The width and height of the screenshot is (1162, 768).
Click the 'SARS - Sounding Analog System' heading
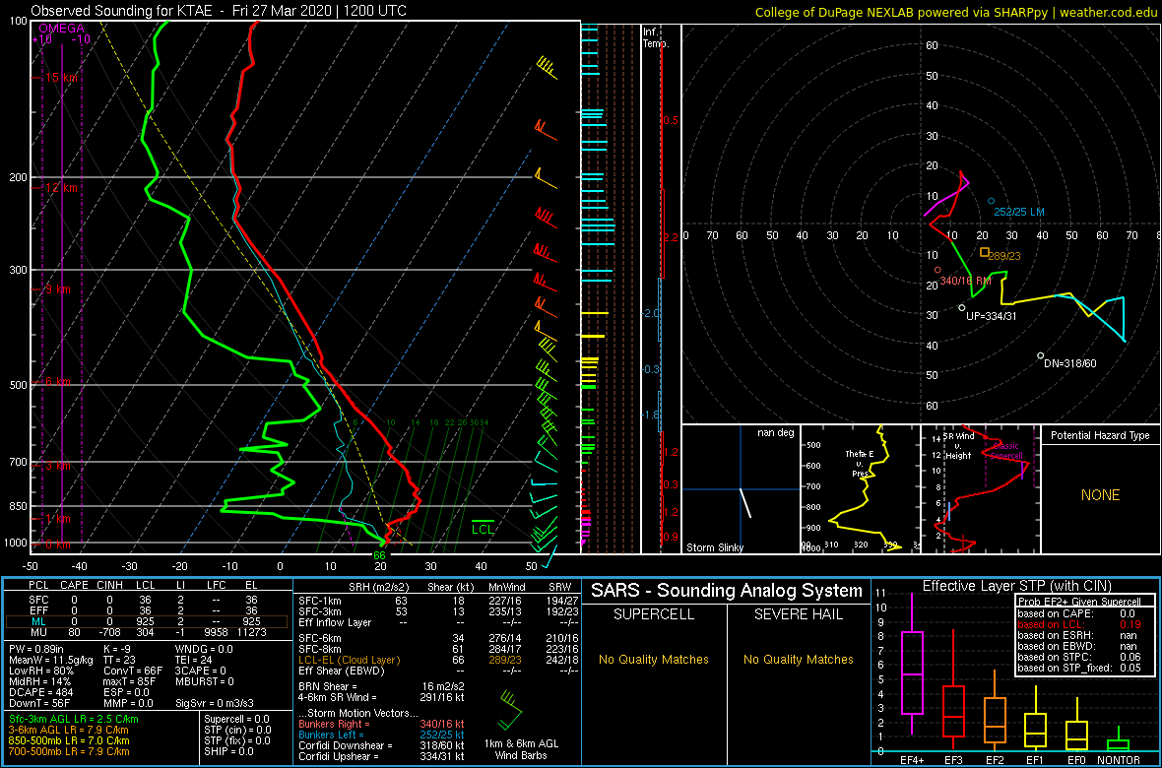(727, 591)
